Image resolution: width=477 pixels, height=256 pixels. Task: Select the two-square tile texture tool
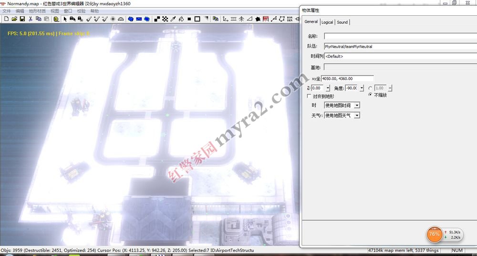[157, 19]
